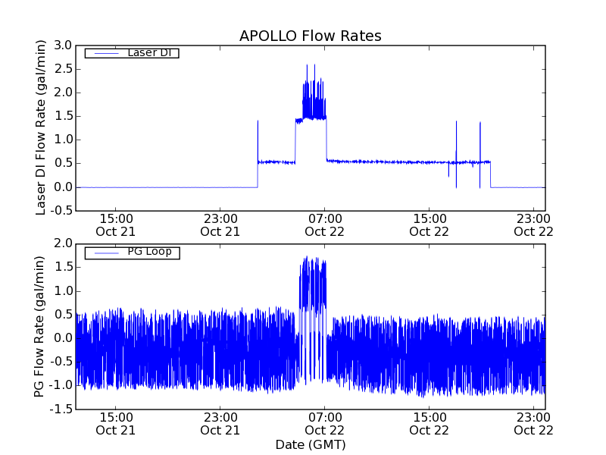Click 15:00 Oct 22 label under top plot

click(429, 224)
